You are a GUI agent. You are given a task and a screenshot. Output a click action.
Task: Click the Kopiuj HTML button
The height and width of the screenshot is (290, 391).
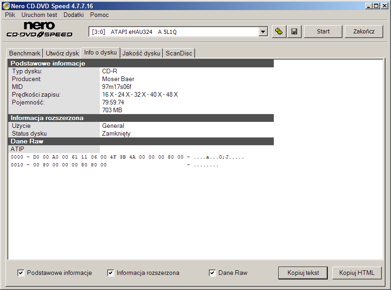click(x=357, y=273)
